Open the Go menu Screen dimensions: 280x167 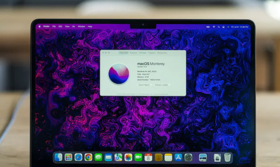tap(73, 27)
